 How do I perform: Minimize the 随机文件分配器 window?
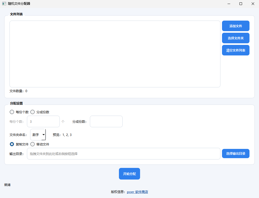click(x=229, y=4)
